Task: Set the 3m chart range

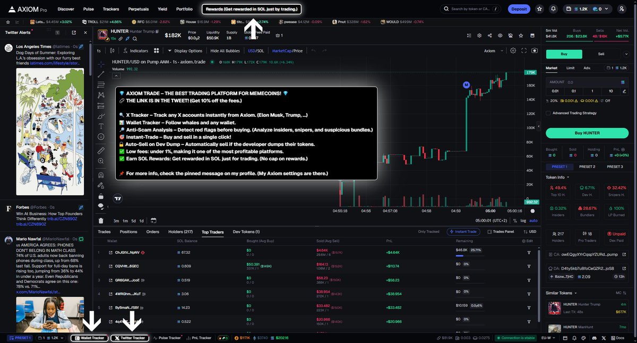Action: (x=116, y=220)
